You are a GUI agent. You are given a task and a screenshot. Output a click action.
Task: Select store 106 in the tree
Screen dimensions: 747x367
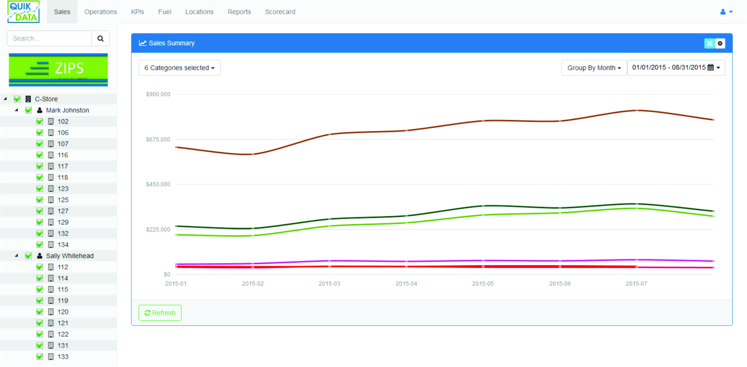pos(63,133)
